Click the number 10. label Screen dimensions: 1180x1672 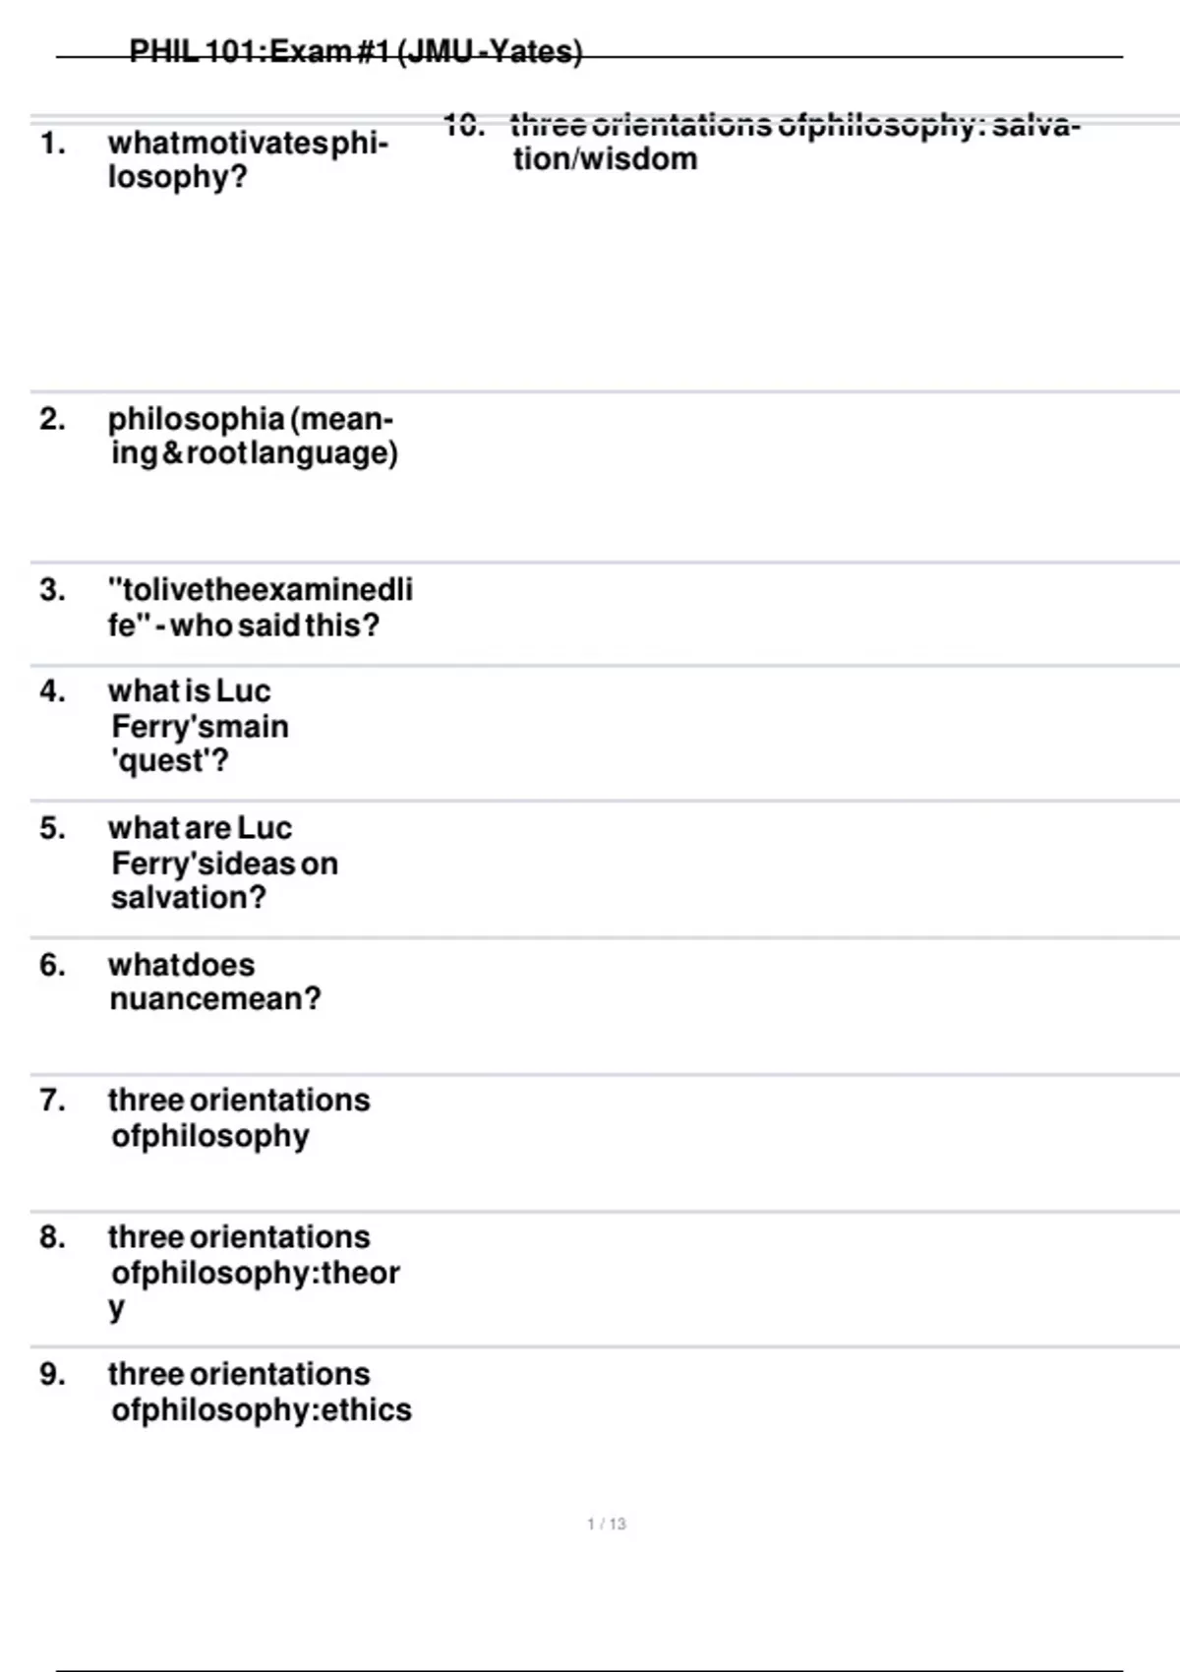click(x=464, y=125)
